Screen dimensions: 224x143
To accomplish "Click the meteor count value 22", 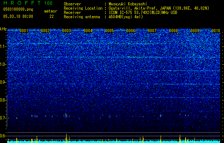I will point(52,16).
